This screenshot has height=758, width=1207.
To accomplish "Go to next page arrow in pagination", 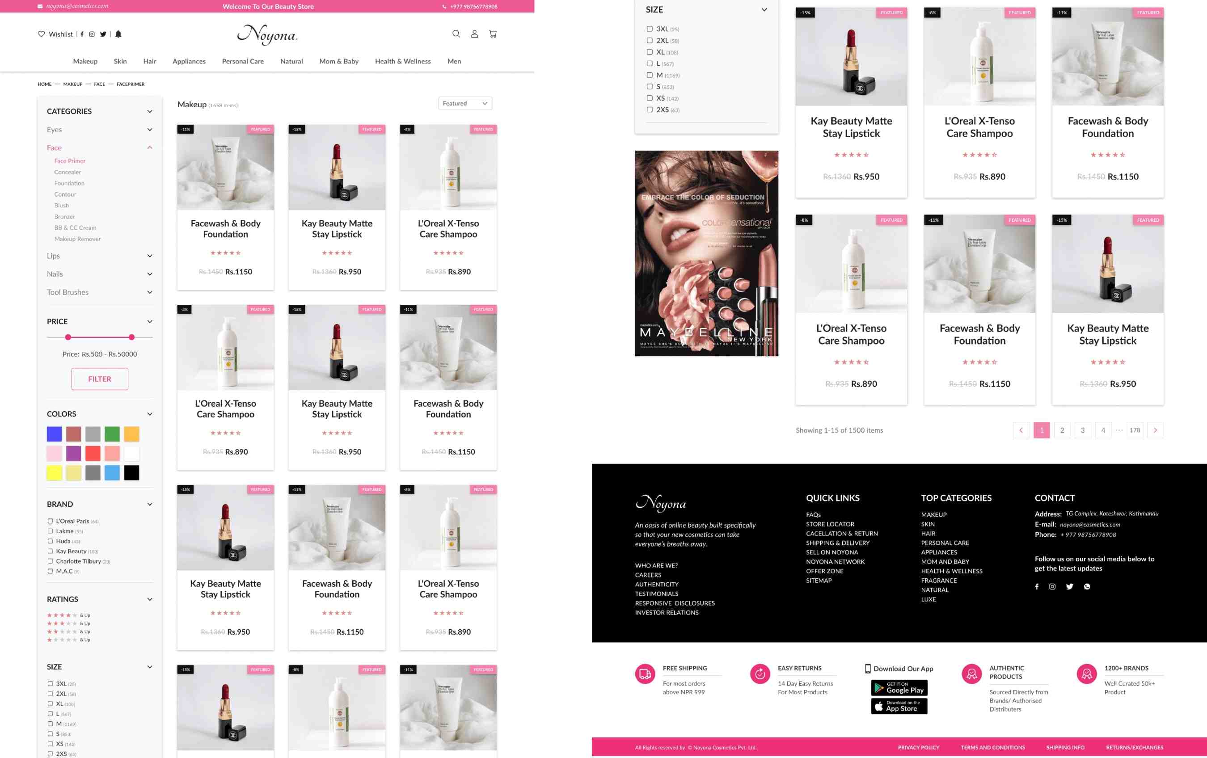I will pyautogui.click(x=1156, y=430).
